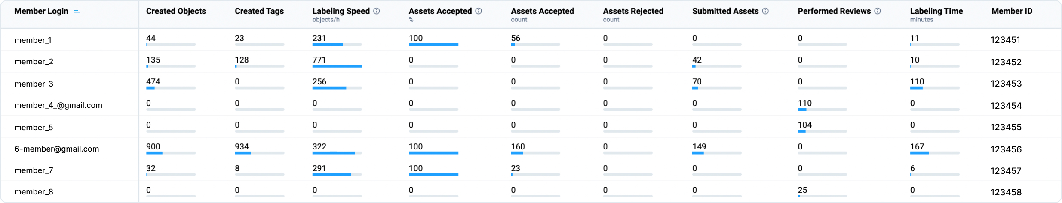Screen dimensions: 1062x203
Task: Click the Assets Rejected column header
Action: (x=633, y=11)
